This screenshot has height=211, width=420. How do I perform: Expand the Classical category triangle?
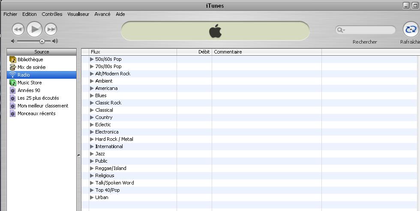point(92,110)
